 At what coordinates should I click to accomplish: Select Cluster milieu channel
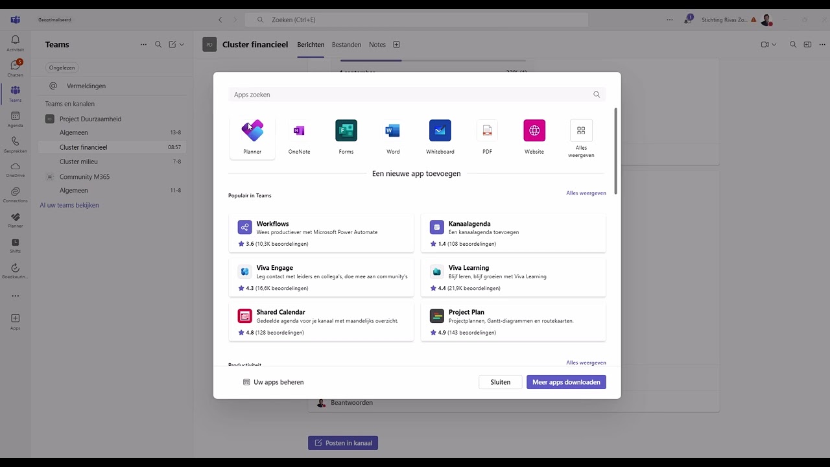pyautogui.click(x=112, y=162)
